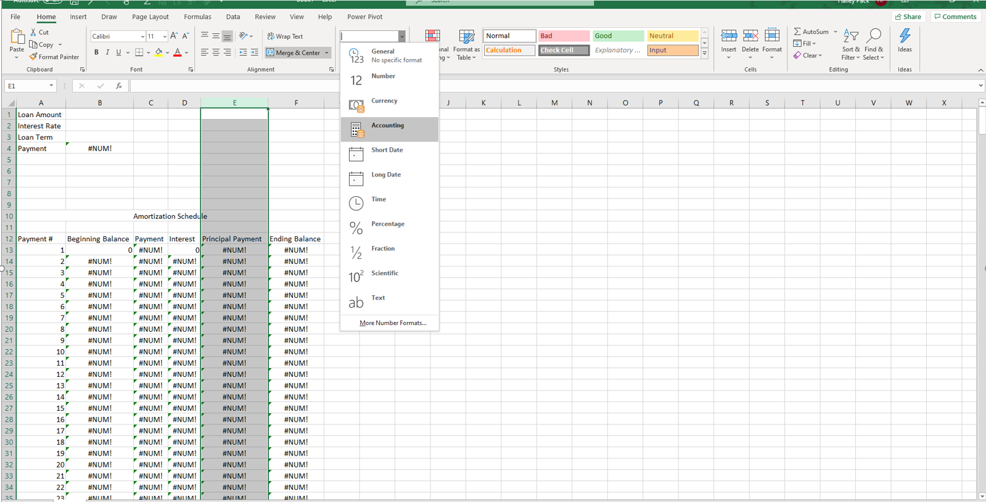
Task: Activate the Format Painter brush
Action: [x=33, y=57]
